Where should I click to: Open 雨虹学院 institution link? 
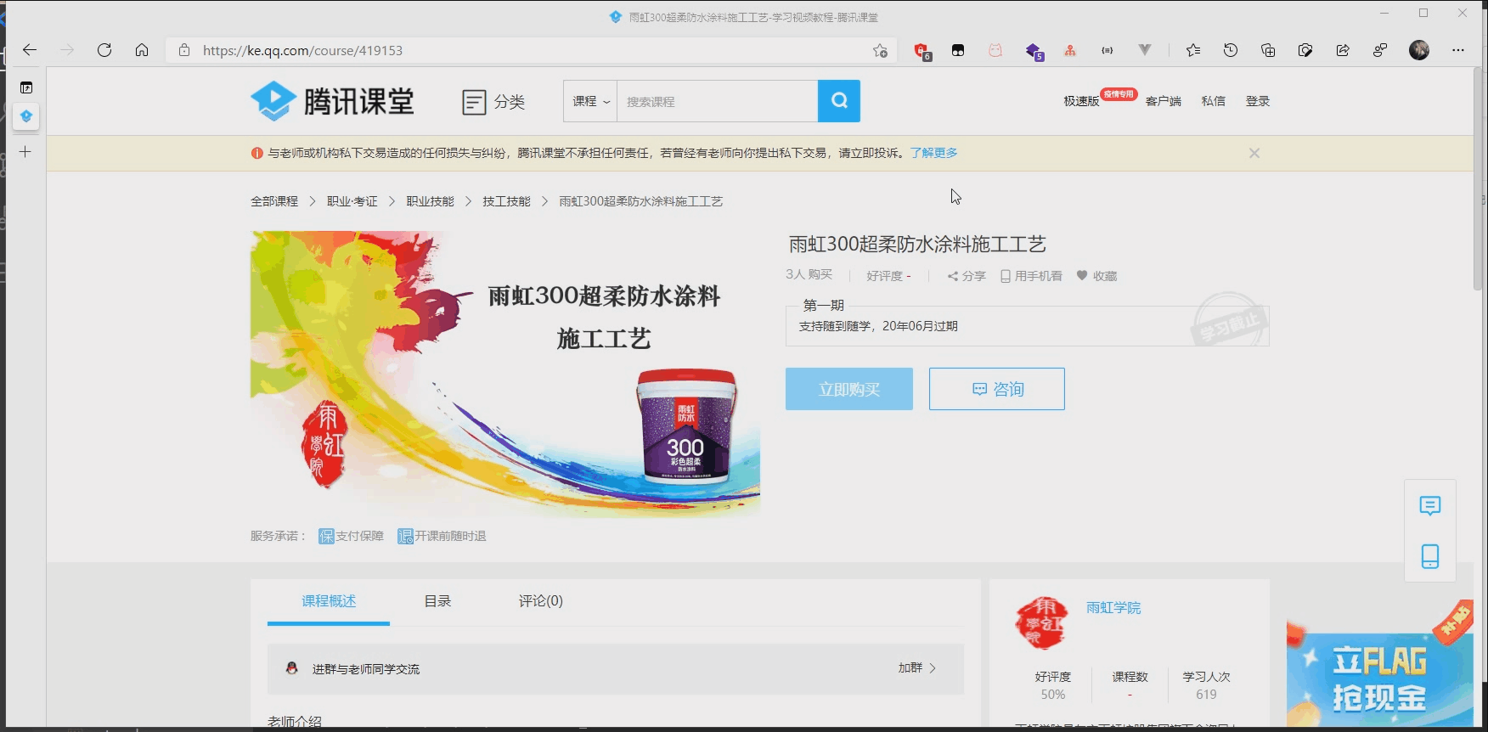coord(1113,608)
